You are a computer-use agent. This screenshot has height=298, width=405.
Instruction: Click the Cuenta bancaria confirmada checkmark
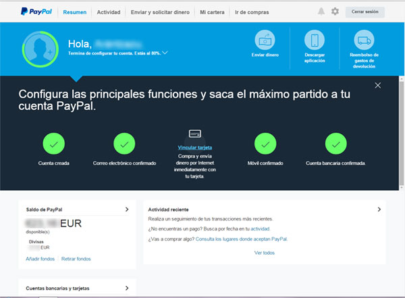tap(335, 144)
